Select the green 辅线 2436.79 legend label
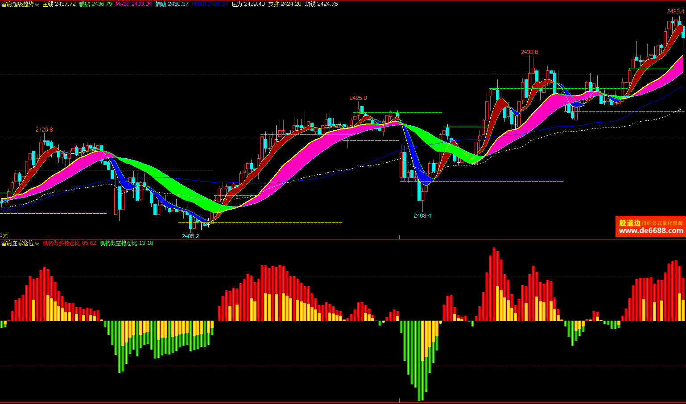This screenshot has height=404, width=686. [95, 4]
